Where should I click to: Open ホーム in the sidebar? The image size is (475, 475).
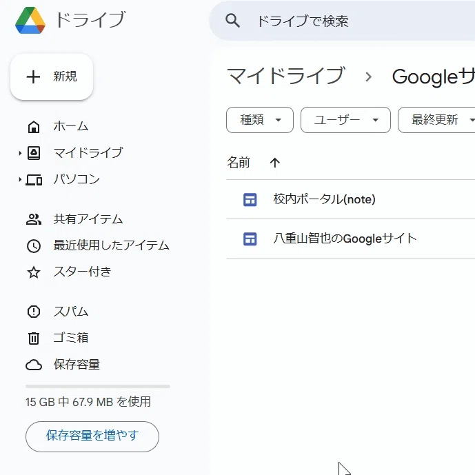(70, 126)
